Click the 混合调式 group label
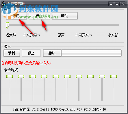 click(x=11, y=70)
